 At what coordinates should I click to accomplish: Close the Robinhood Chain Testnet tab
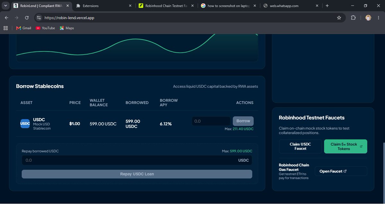click(192, 6)
